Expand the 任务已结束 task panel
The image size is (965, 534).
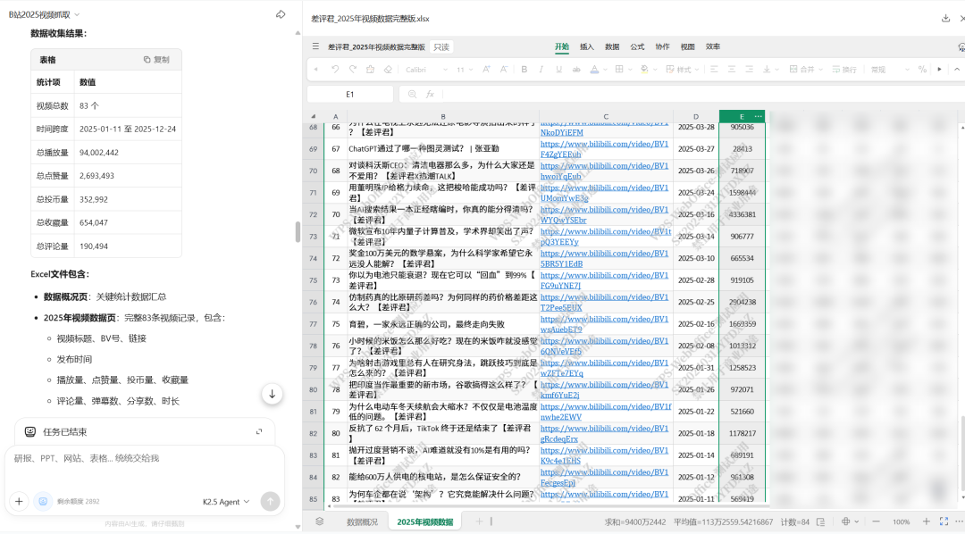(x=259, y=432)
